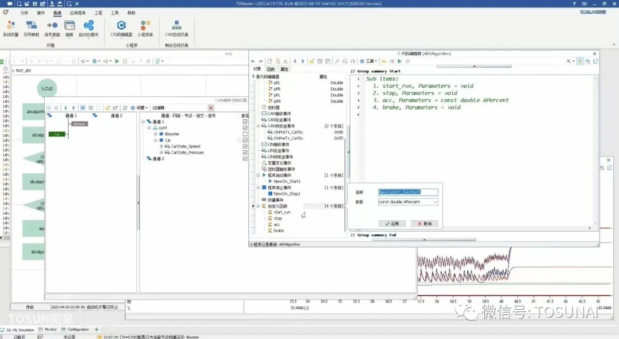The width and height of the screenshot is (619, 339).
Task: Collapse the CAN预发送事件 node
Action: [258, 126]
